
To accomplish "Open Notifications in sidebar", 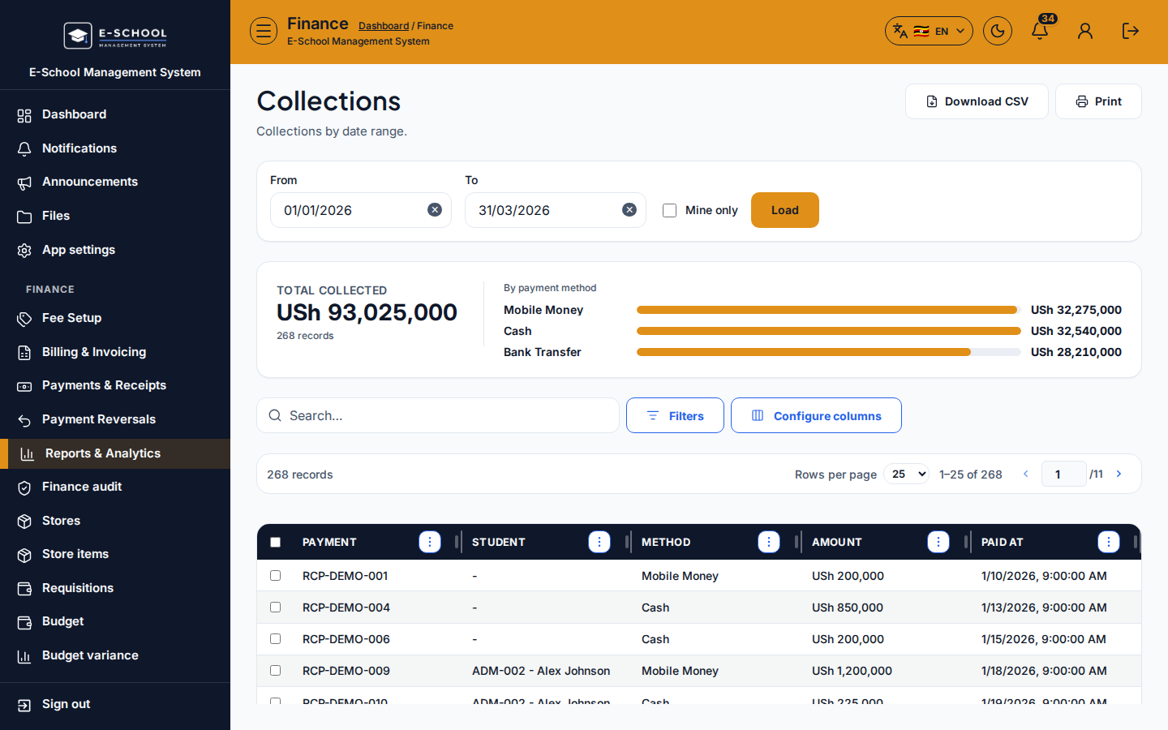I will pyautogui.click(x=115, y=148).
